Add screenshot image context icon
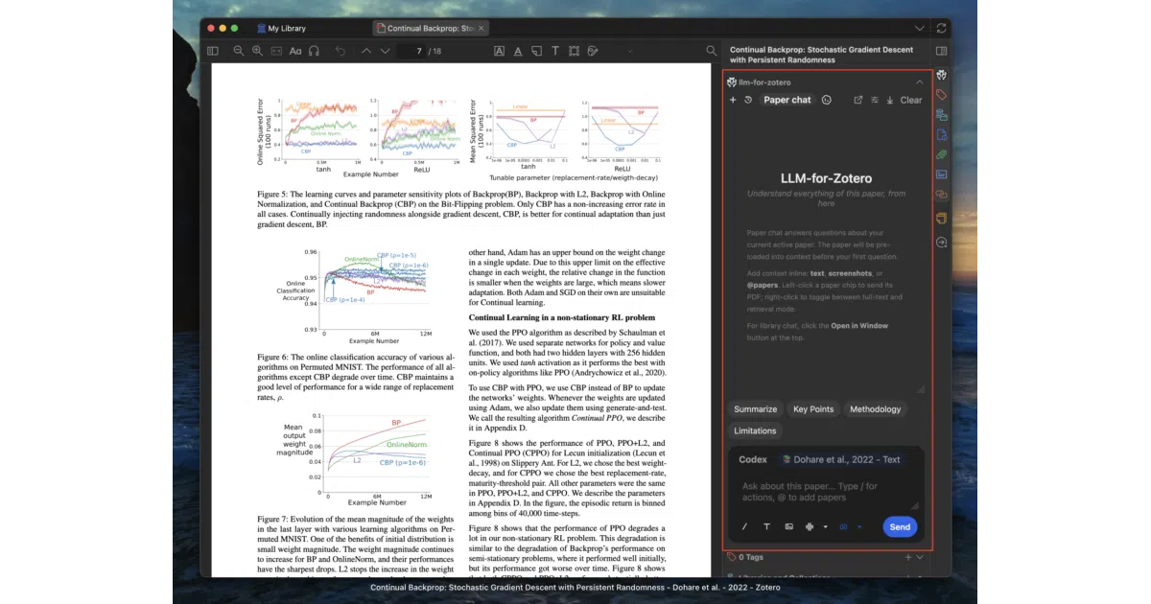 click(x=789, y=526)
